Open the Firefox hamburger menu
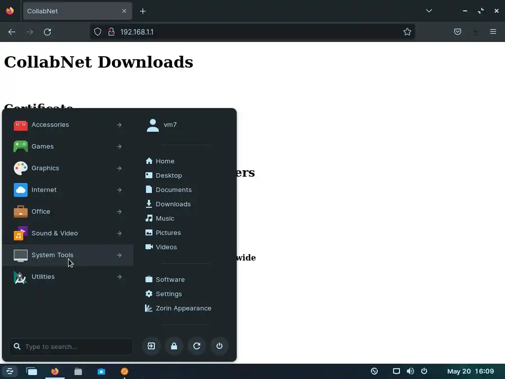 point(493,32)
